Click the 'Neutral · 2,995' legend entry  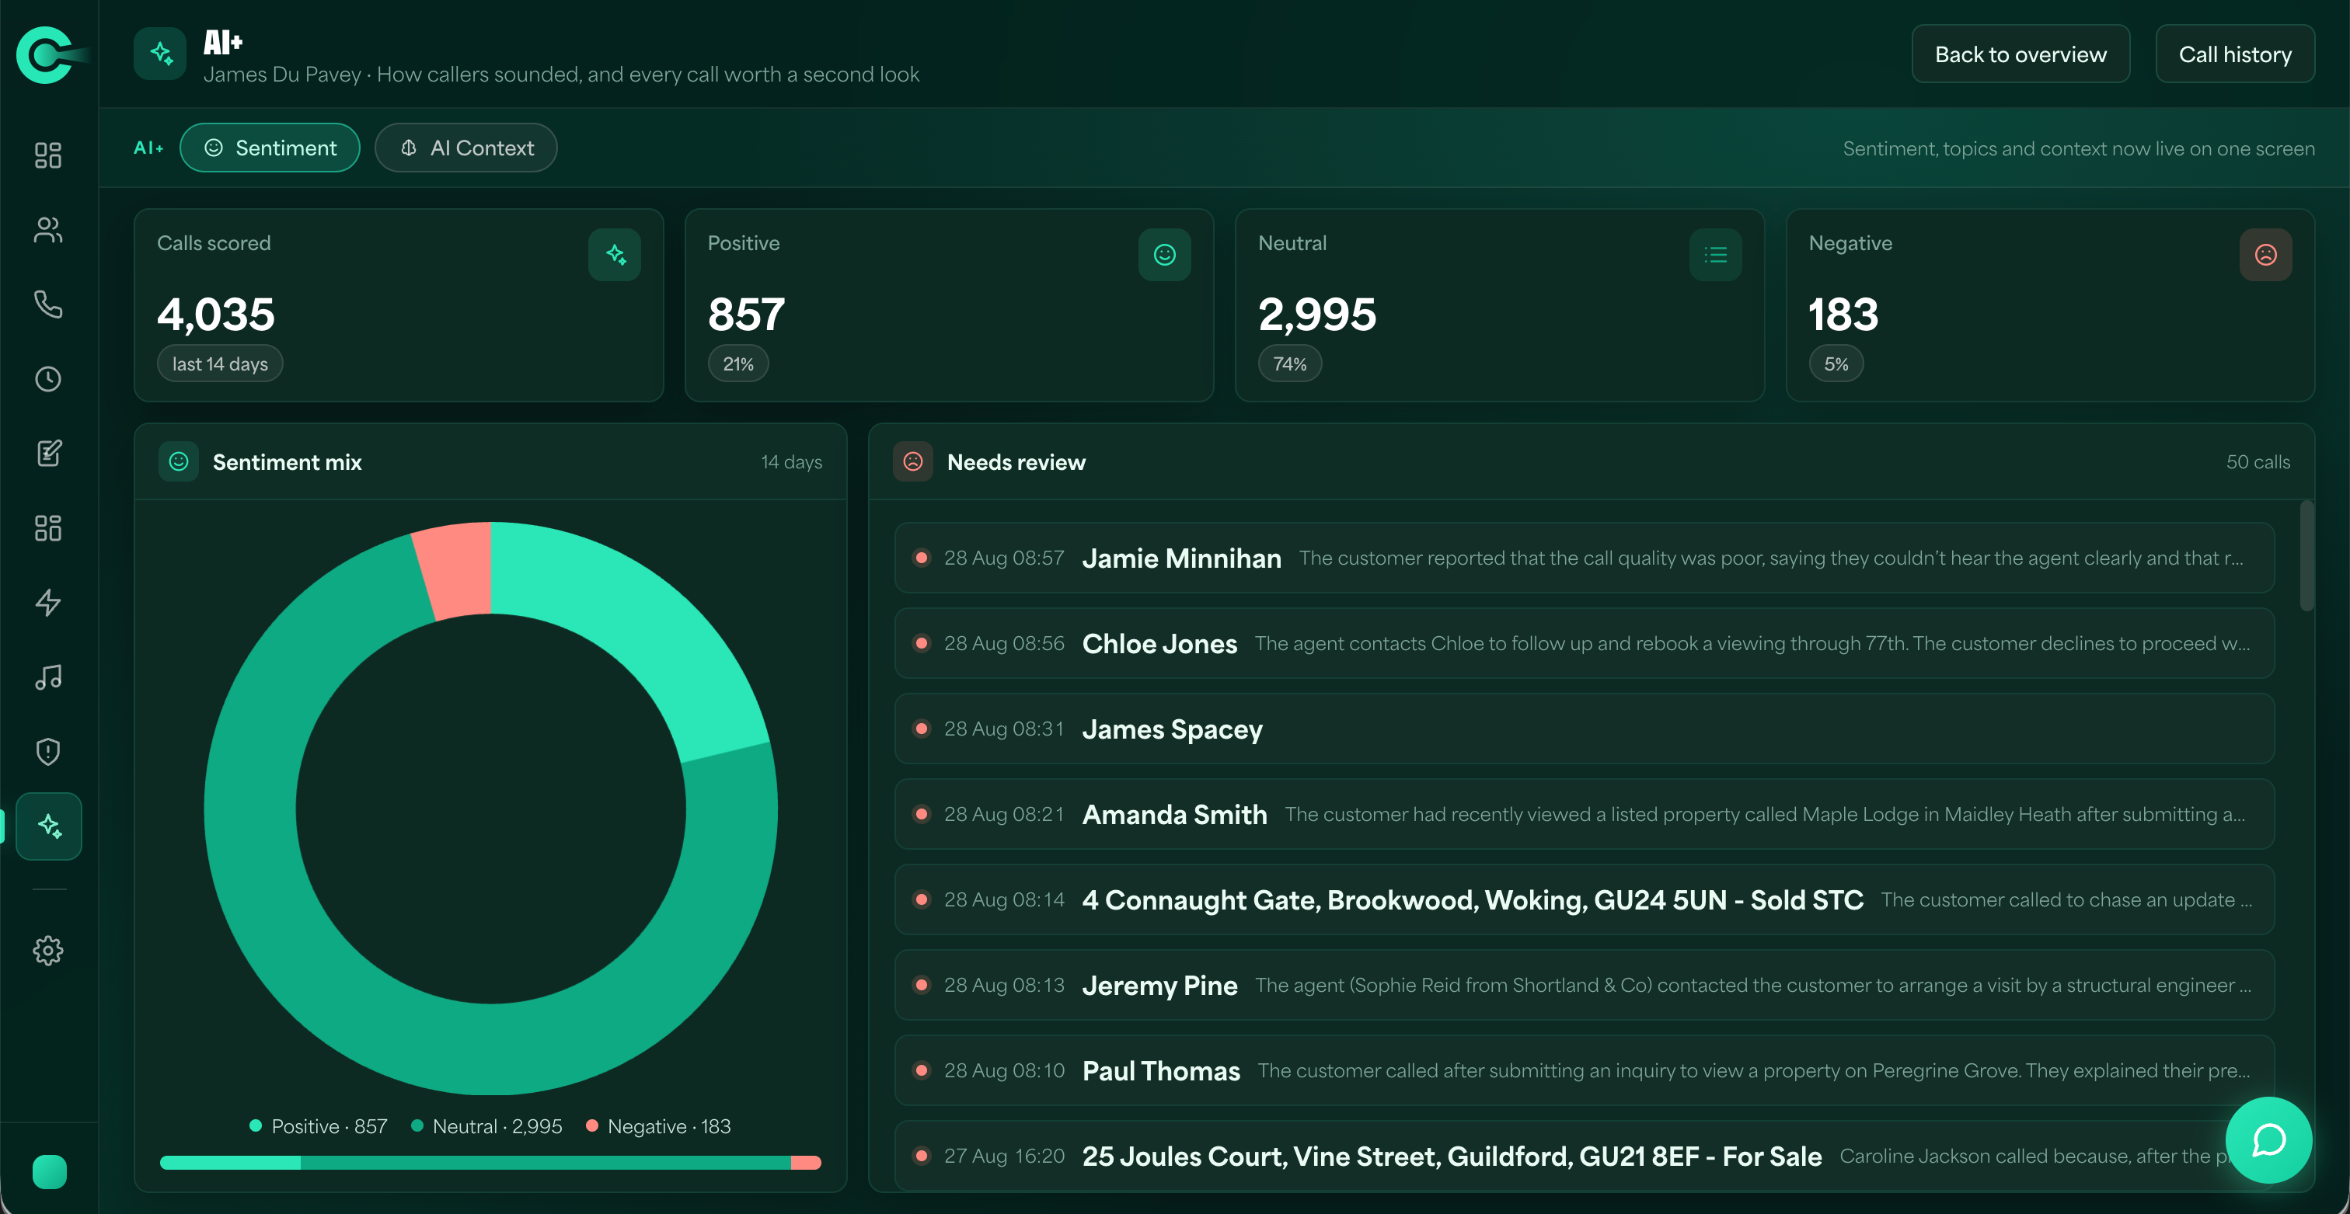486,1126
